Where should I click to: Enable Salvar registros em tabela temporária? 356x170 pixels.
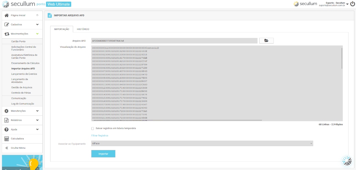pyautogui.click(x=93, y=128)
